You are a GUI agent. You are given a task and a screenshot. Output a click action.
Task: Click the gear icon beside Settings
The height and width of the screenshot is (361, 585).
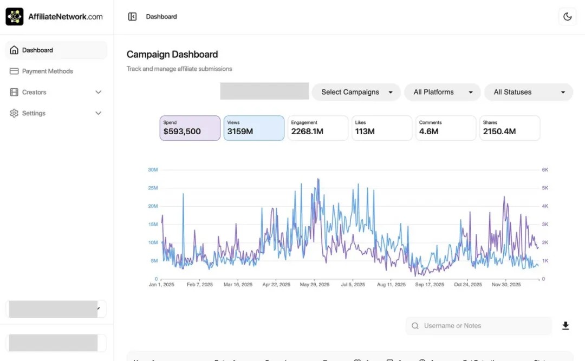coord(14,114)
